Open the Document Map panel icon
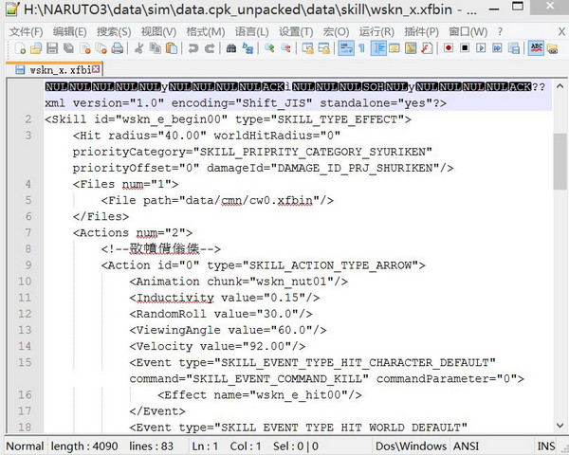 411,48
